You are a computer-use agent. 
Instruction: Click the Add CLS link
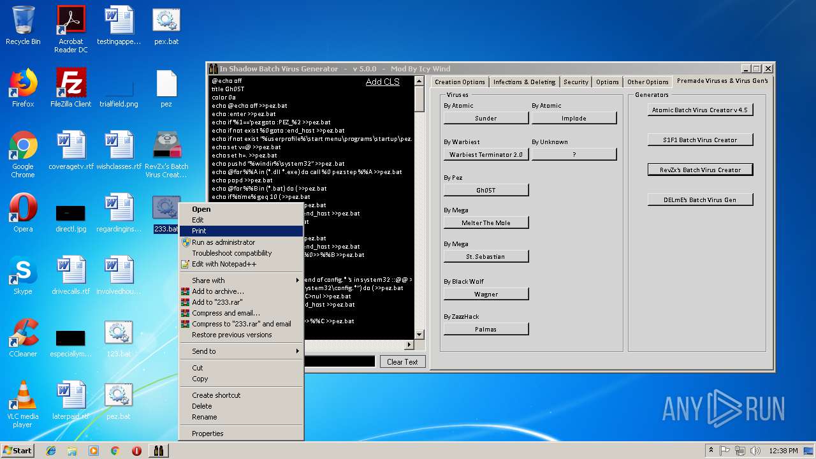tap(382, 82)
